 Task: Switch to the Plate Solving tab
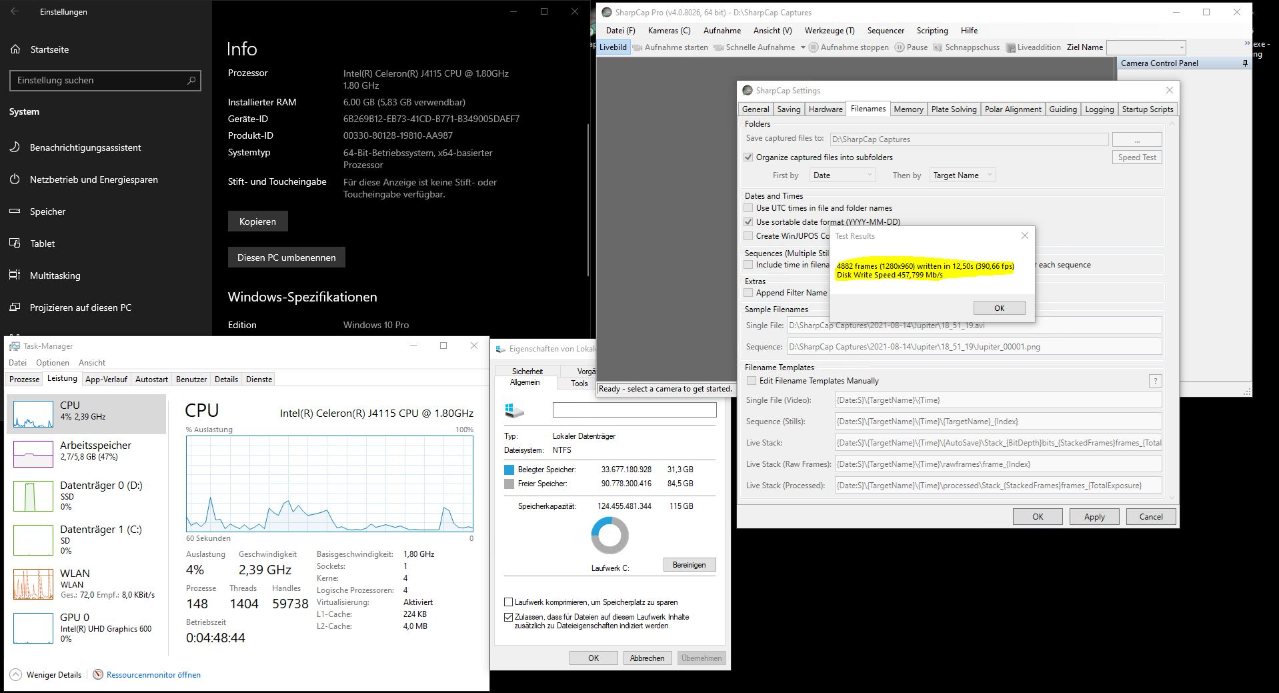tap(954, 109)
